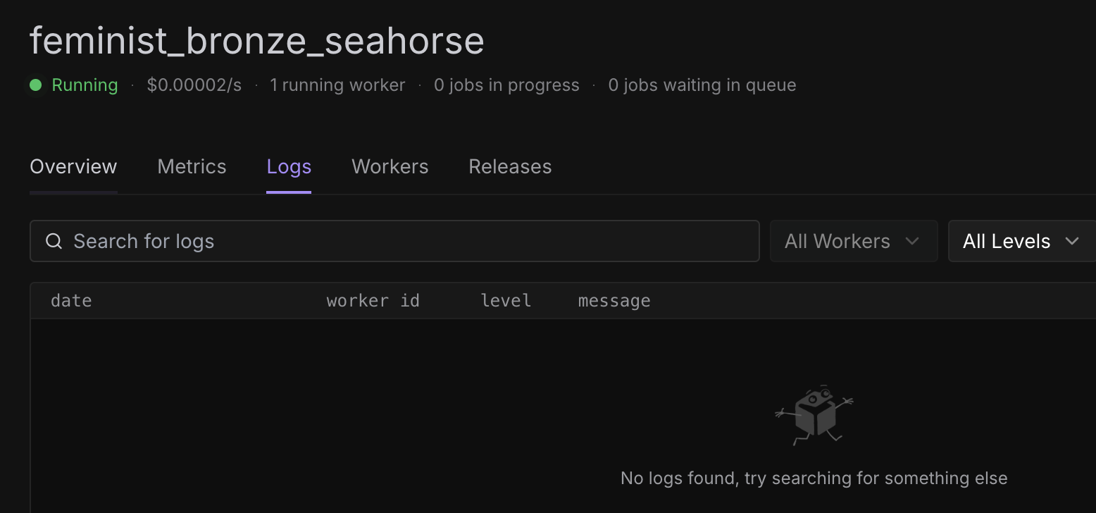Focus the Search for logs field
The height and width of the screenshot is (513, 1096).
coord(409,241)
